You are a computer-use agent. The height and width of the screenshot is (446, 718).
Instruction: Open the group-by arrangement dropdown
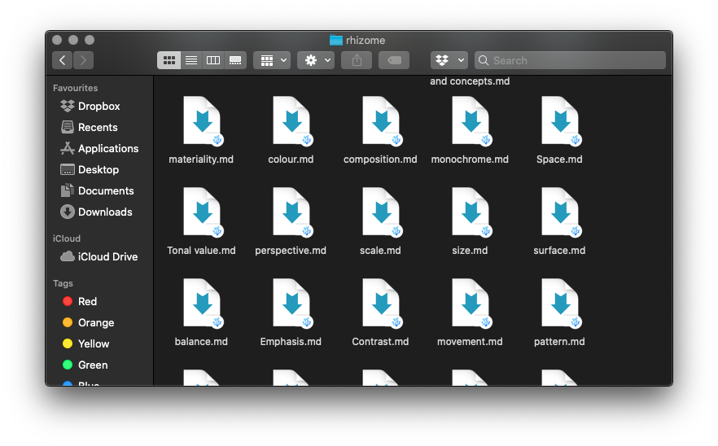272,60
